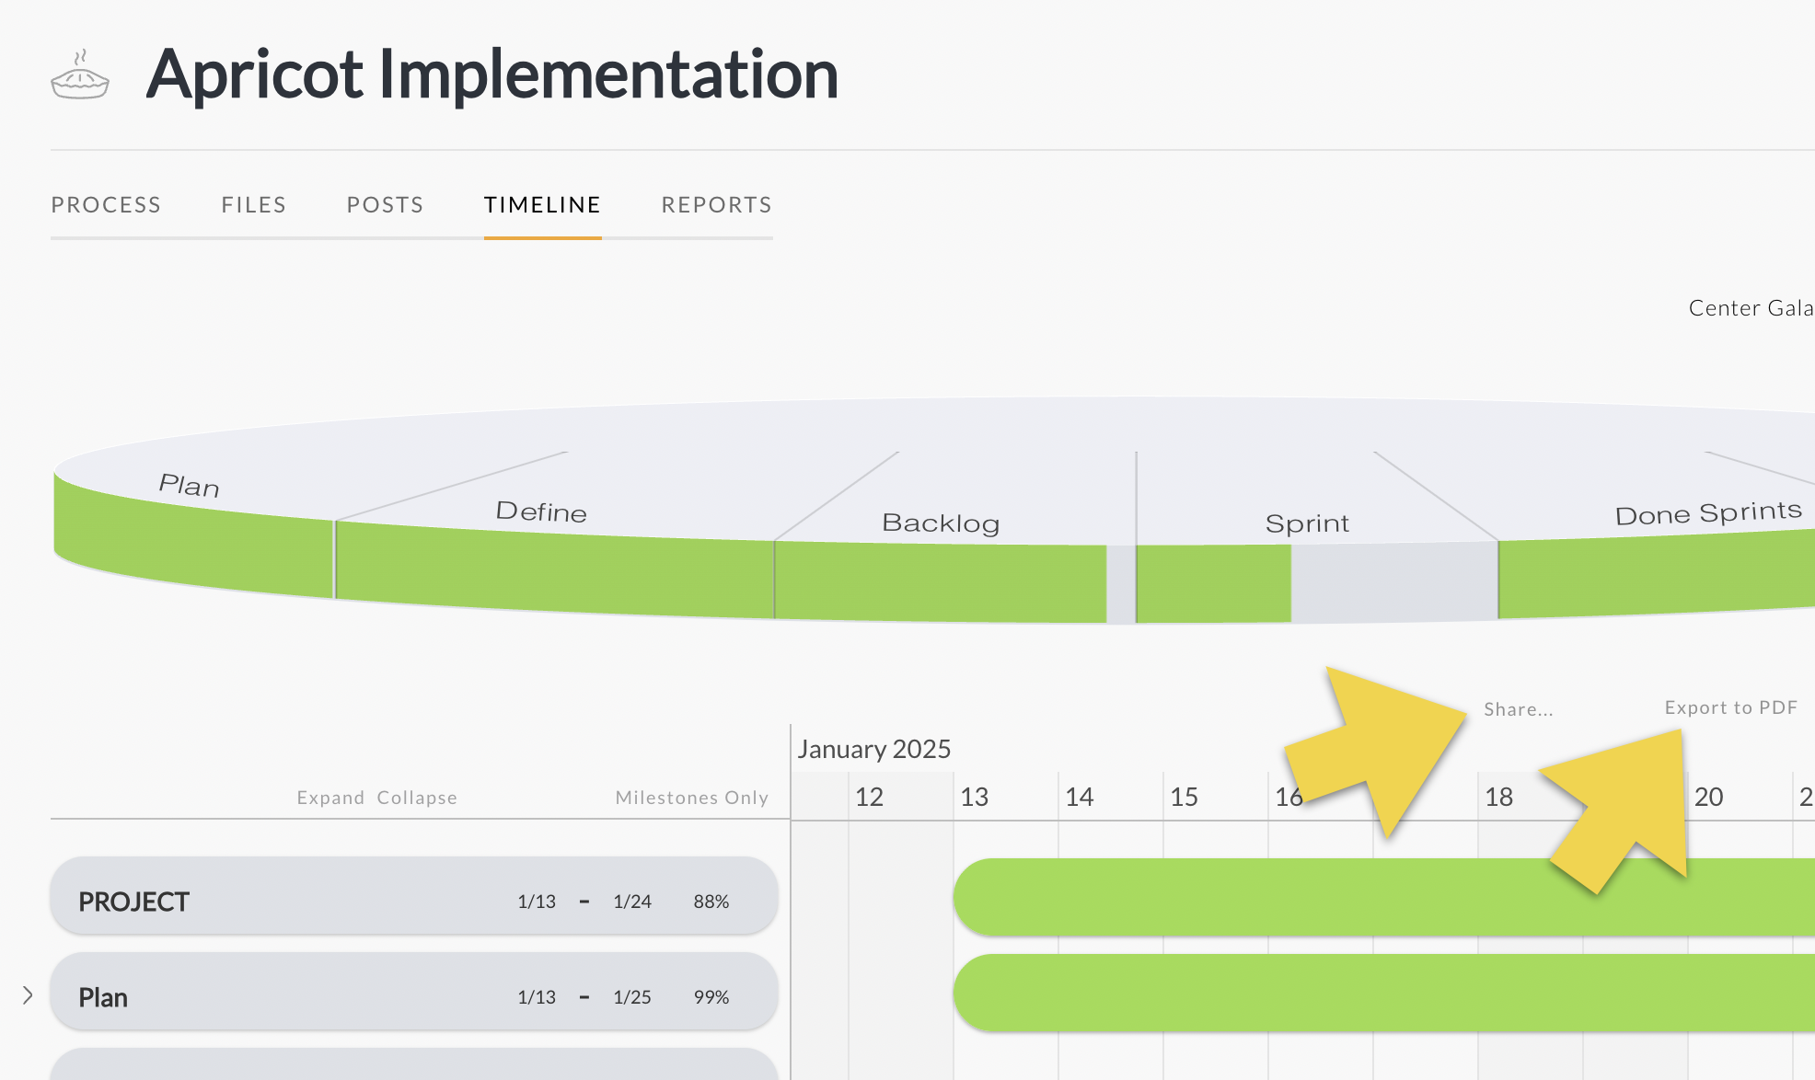Click the Share... link

(1518, 709)
